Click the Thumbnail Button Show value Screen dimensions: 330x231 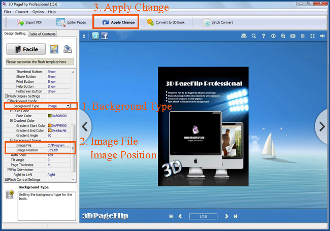tap(52, 72)
